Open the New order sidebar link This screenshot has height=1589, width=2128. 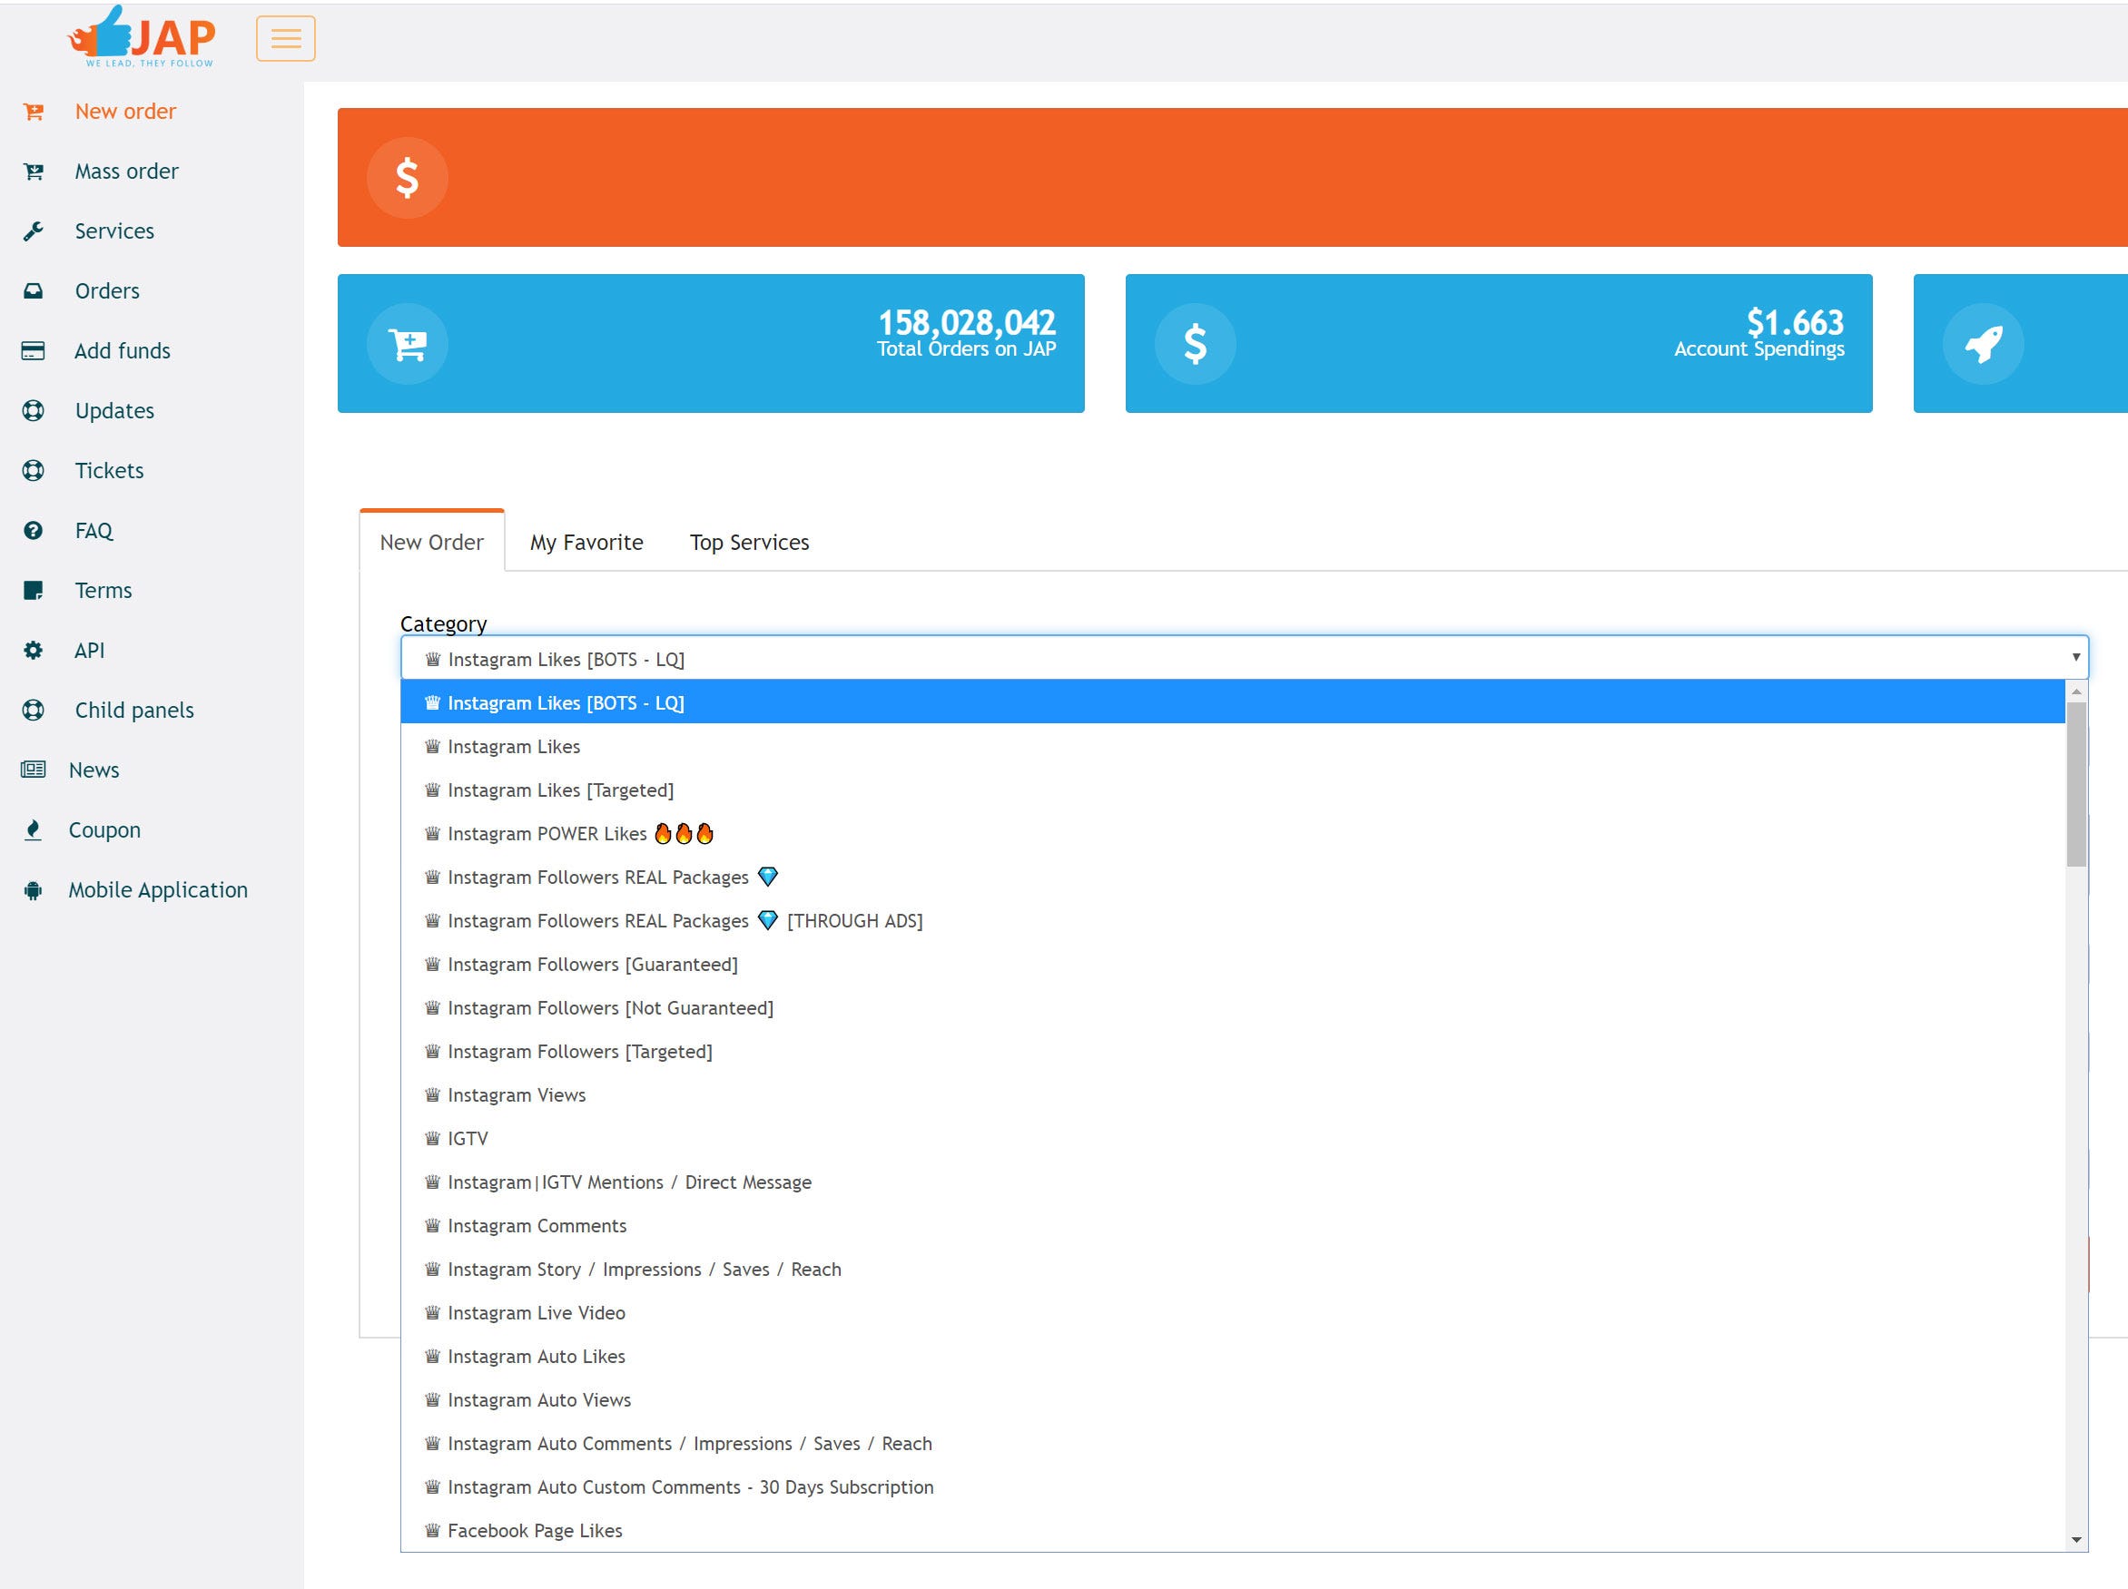125,112
